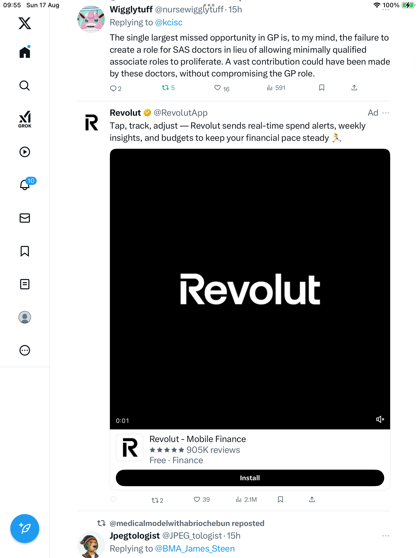Expand the sidebar More menu
The height and width of the screenshot is (558, 418).
point(25,350)
